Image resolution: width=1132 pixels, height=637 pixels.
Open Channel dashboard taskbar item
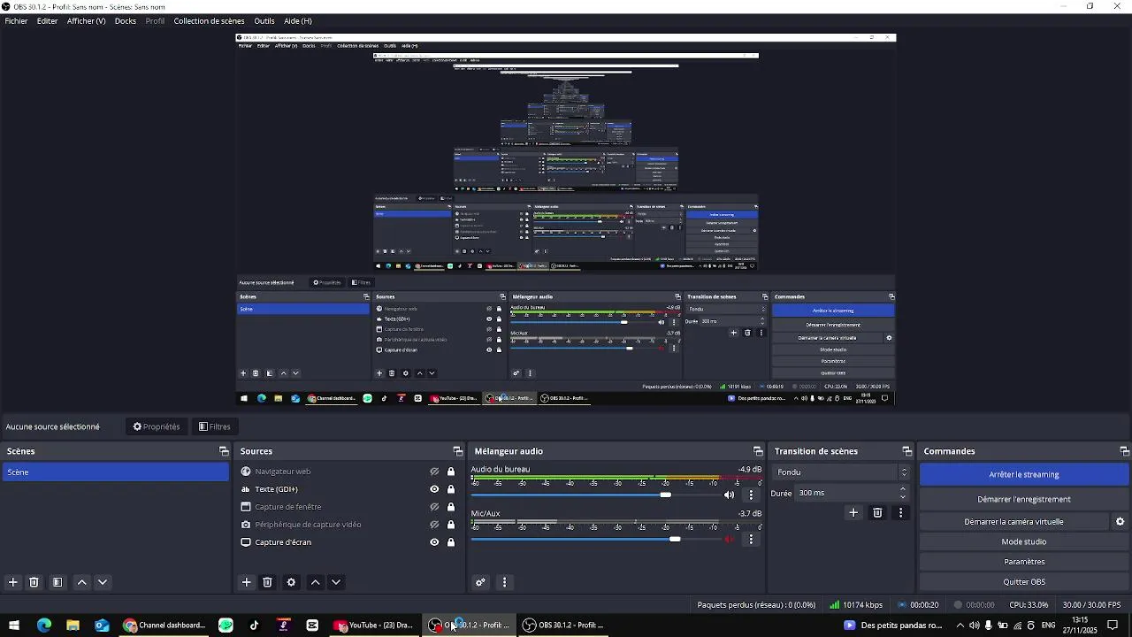pyautogui.click(x=164, y=625)
